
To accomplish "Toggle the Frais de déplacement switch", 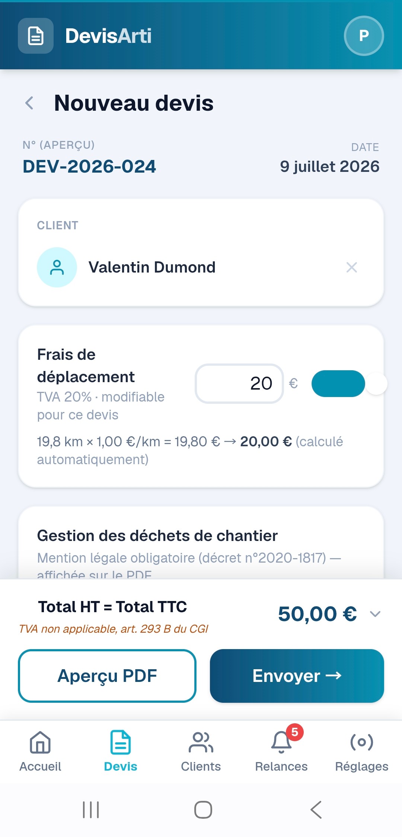I will (x=349, y=384).
